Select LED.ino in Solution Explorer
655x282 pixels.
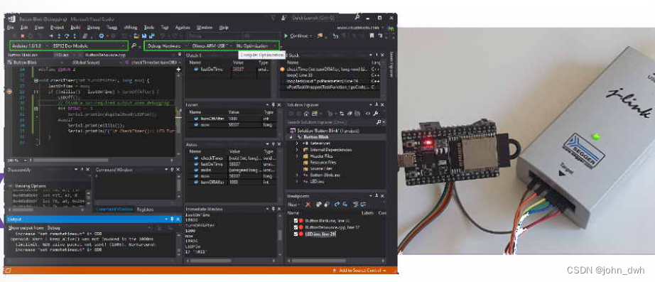[x=317, y=181]
